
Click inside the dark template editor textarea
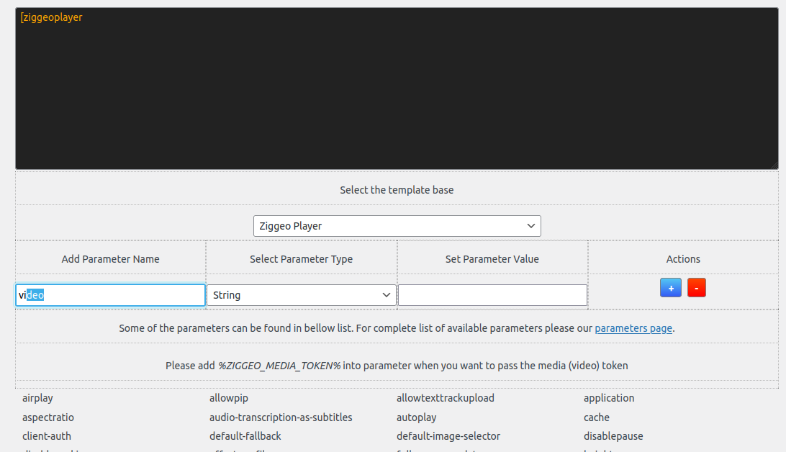[397, 89]
